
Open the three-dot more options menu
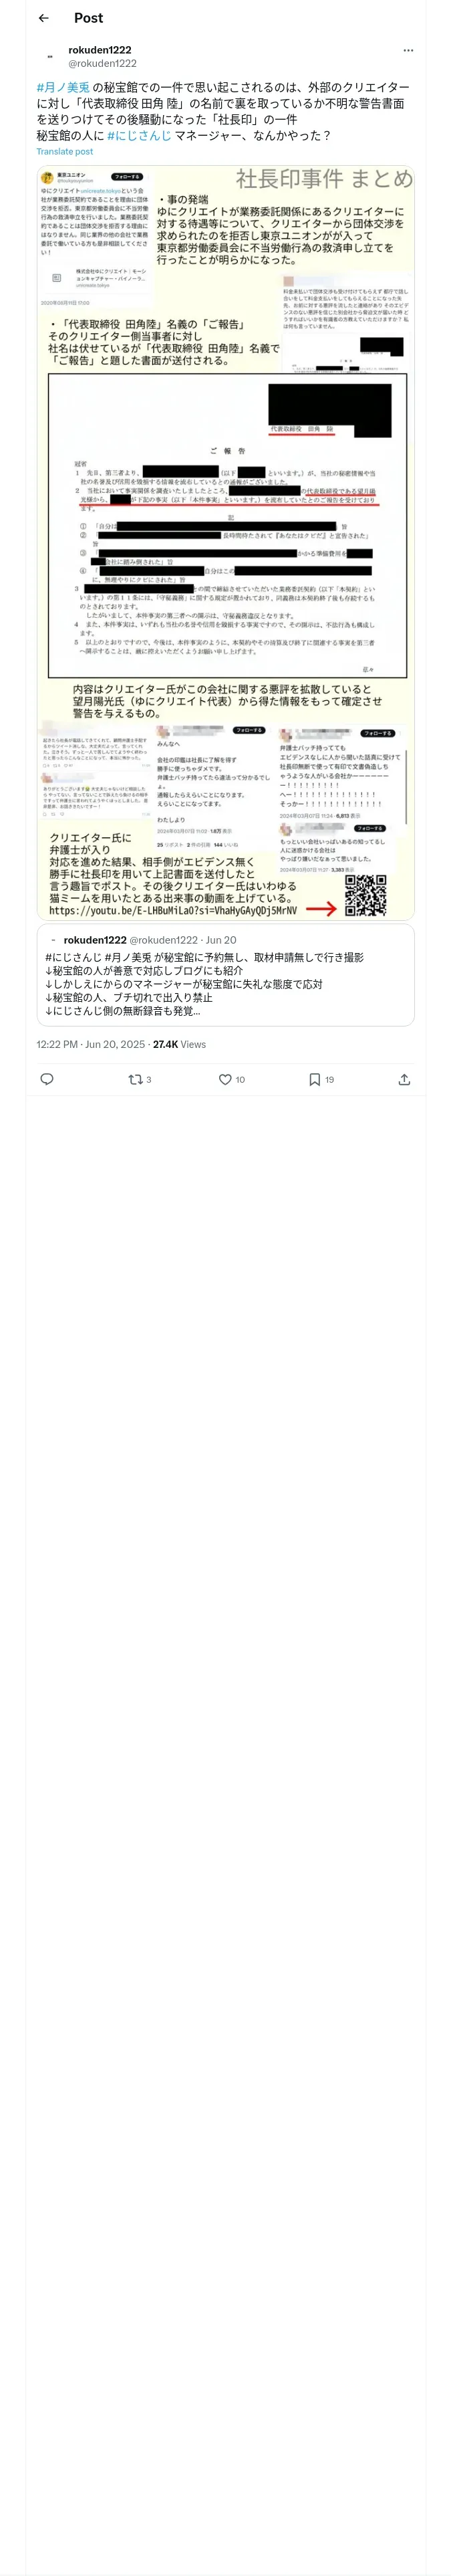(x=407, y=50)
